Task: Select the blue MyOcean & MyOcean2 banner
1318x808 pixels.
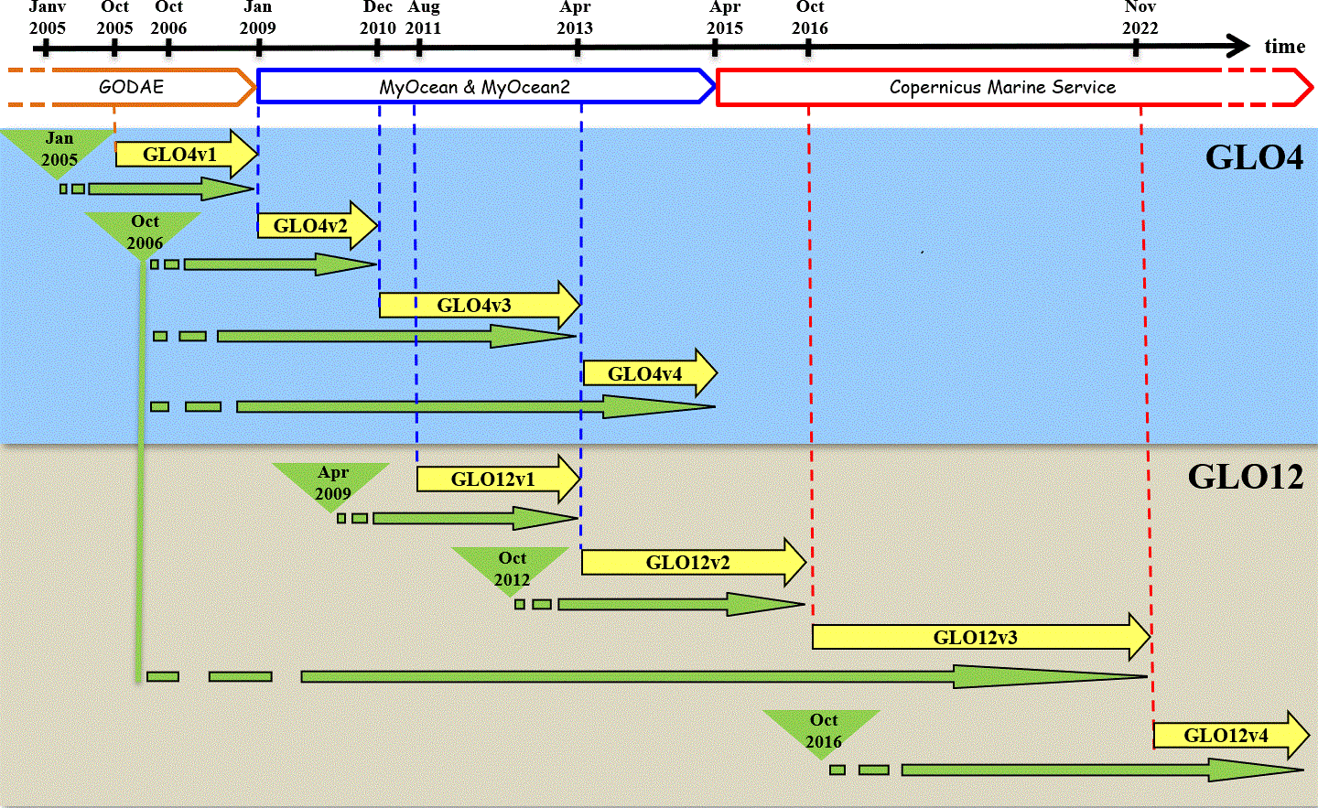Action: click(476, 87)
